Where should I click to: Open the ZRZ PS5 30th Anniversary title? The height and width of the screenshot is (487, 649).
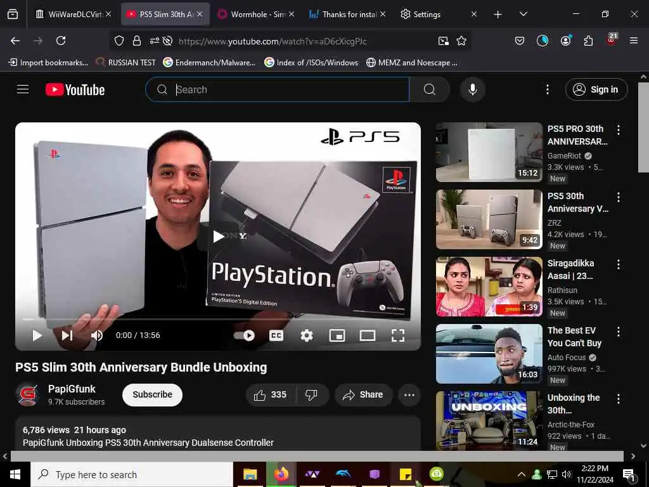(578, 202)
